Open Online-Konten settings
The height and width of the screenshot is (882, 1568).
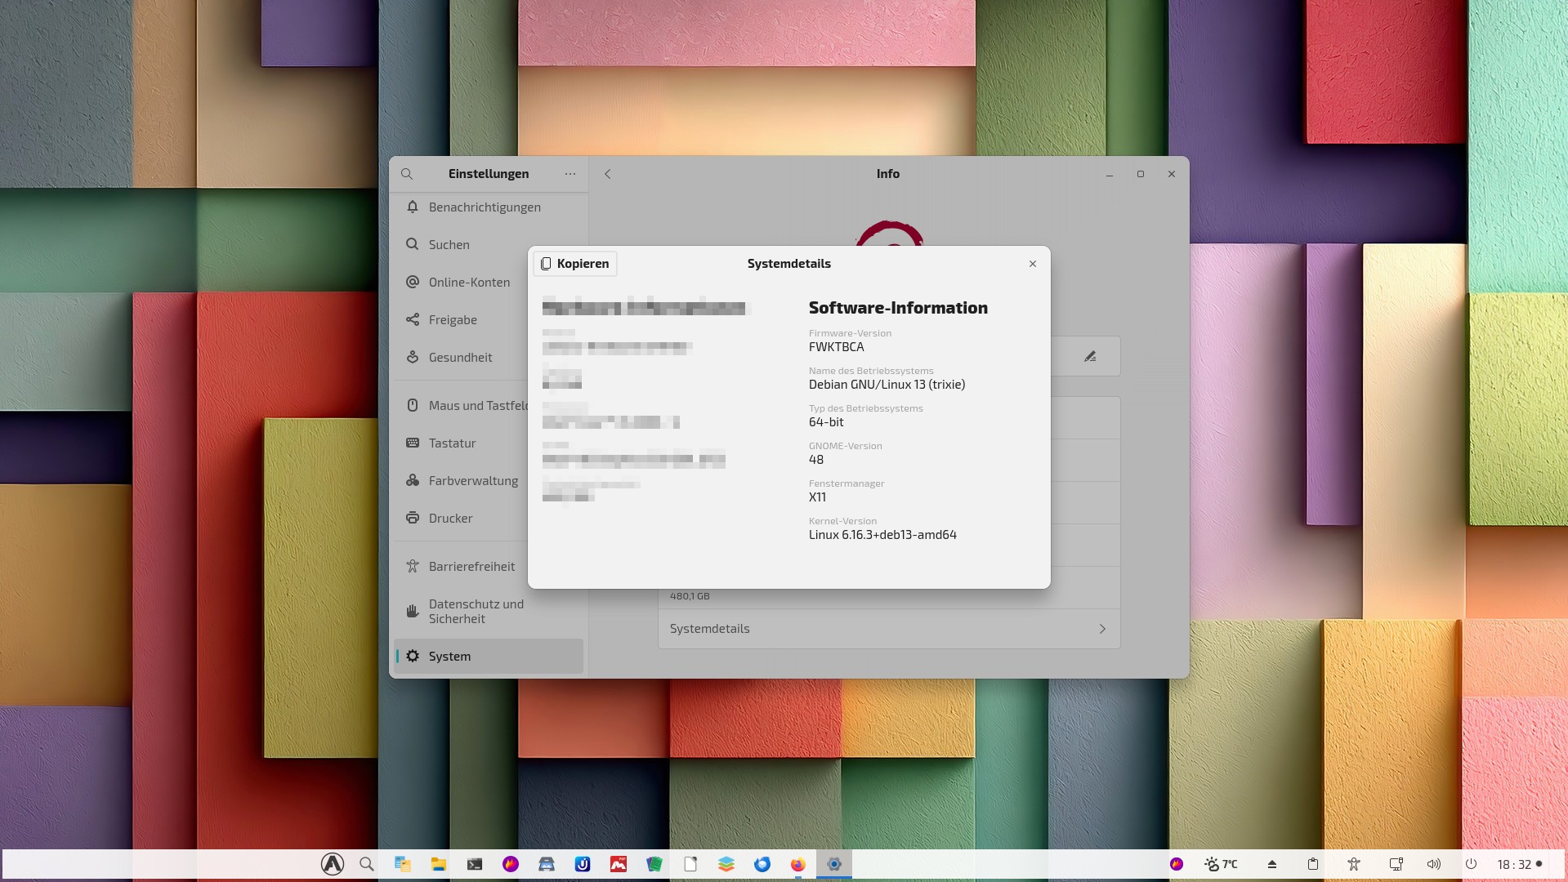(x=469, y=283)
